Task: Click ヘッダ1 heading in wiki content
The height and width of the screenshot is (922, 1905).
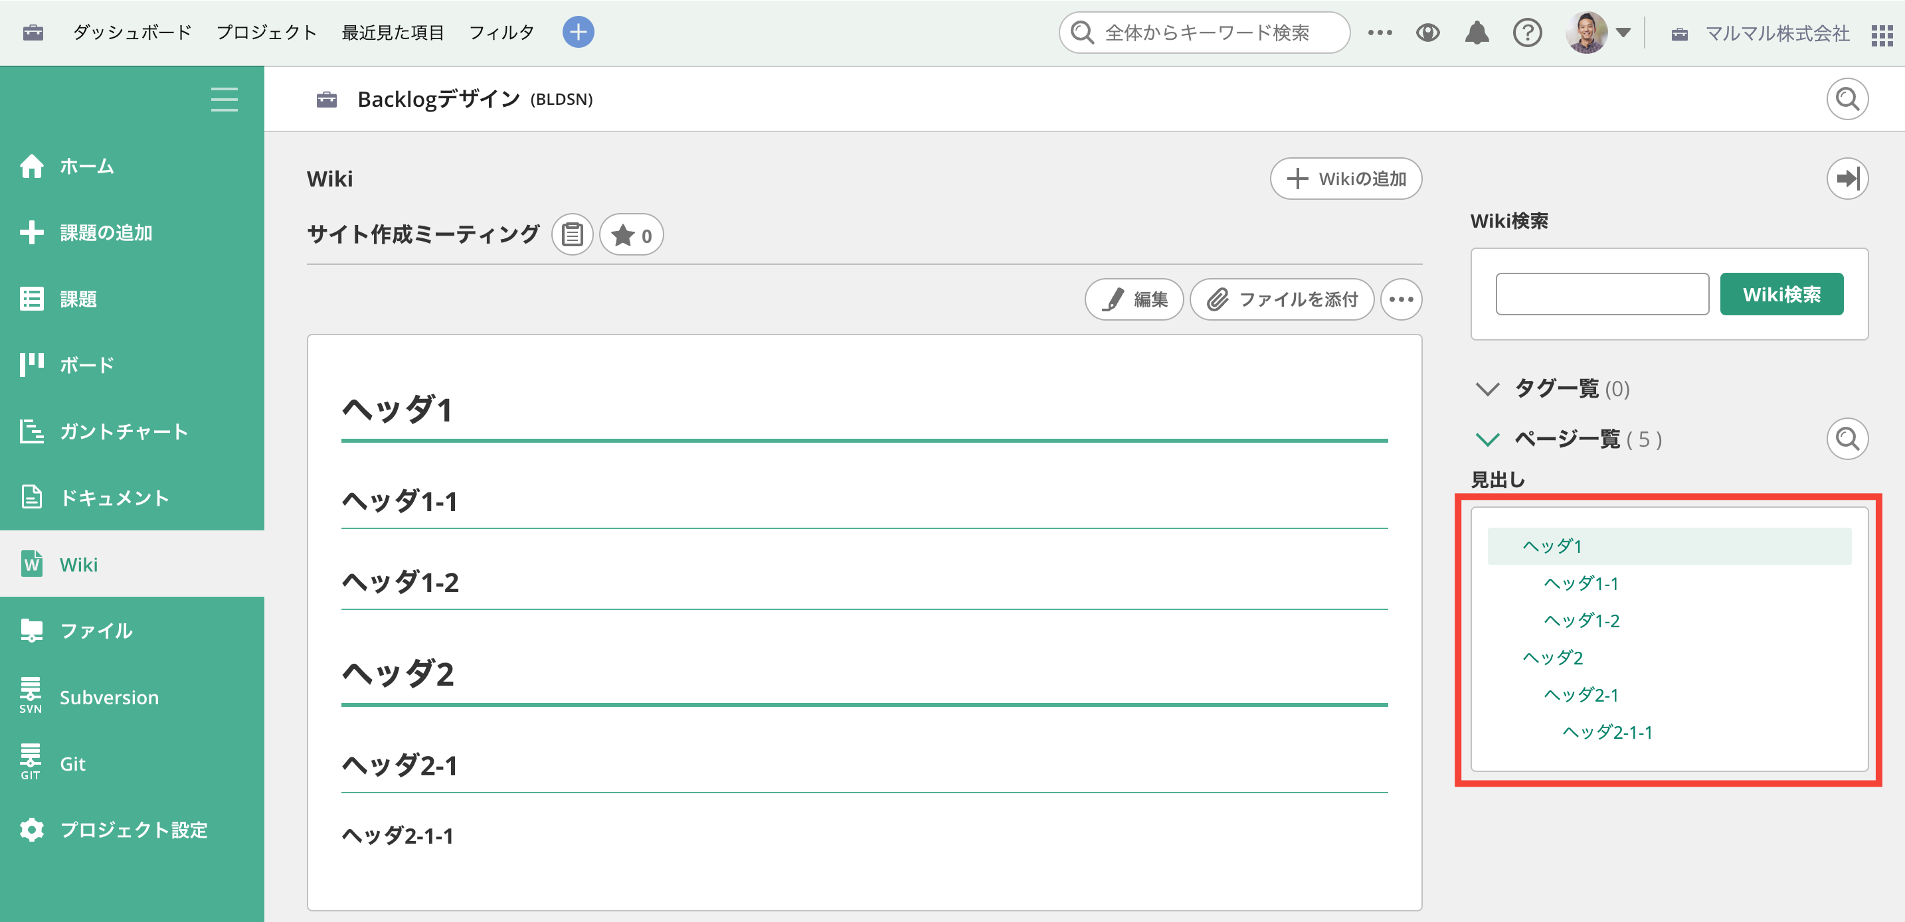Action: click(x=397, y=408)
